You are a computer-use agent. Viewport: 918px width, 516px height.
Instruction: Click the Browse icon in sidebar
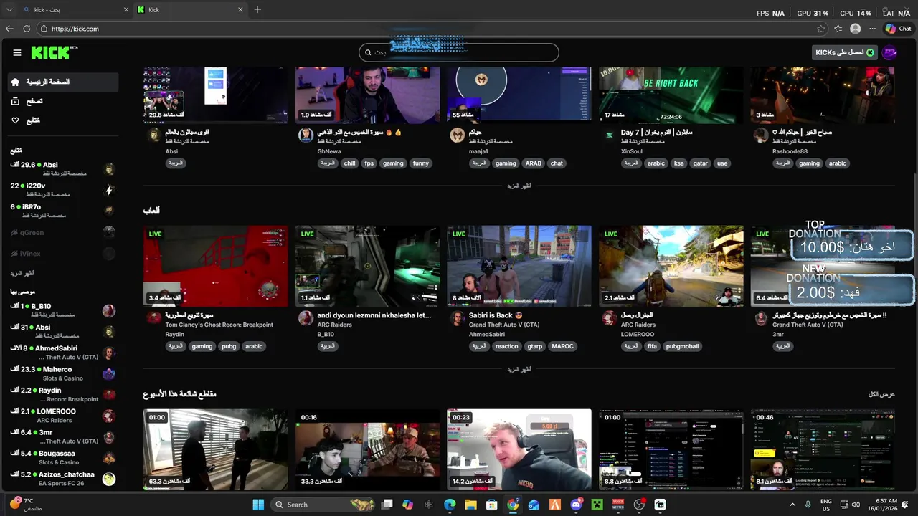pos(15,101)
